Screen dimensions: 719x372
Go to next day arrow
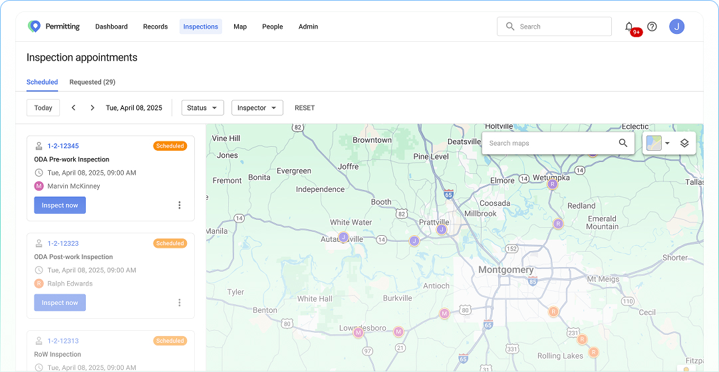pyautogui.click(x=92, y=108)
